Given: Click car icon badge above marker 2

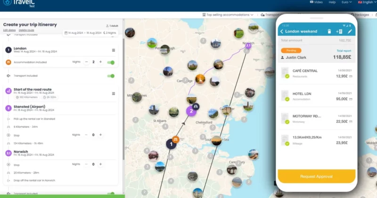Looking at the screenshot, I should pyautogui.click(x=196, y=107).
